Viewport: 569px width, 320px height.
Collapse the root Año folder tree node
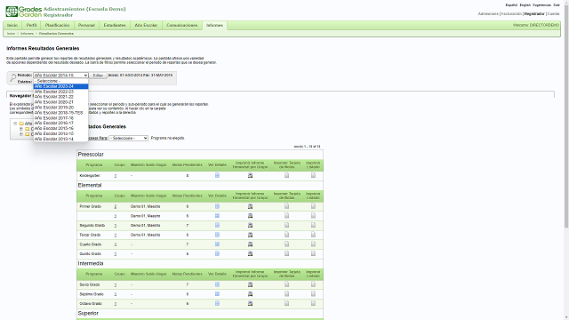[15, 124]
